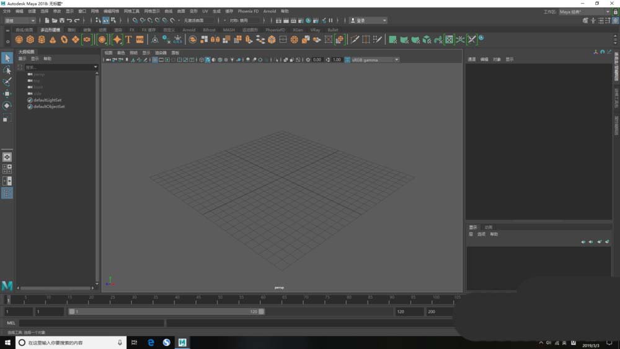Image resolution: width=620 pixels, height=349 pixels.
Task: Open the Arnold menu in the menu bar
Action: pos(270,11)
